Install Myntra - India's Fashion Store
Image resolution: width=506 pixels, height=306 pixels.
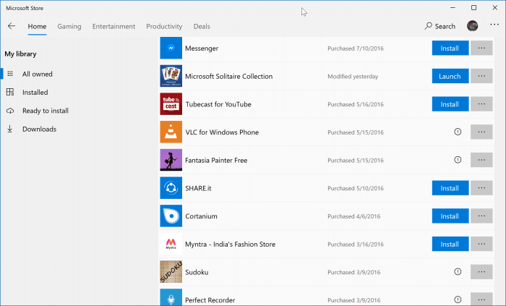point(450,244)
